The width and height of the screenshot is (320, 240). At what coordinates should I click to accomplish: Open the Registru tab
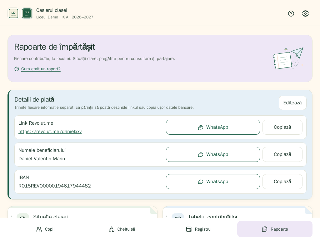point(198,229)
